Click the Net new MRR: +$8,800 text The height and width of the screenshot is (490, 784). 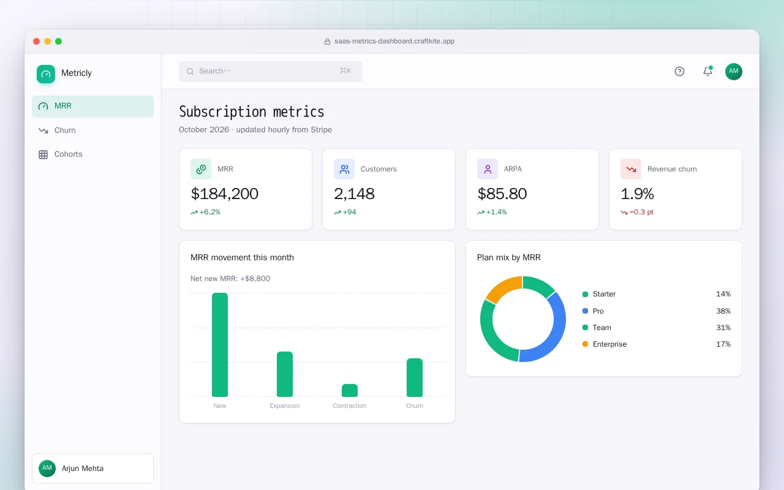coord(230,279)
